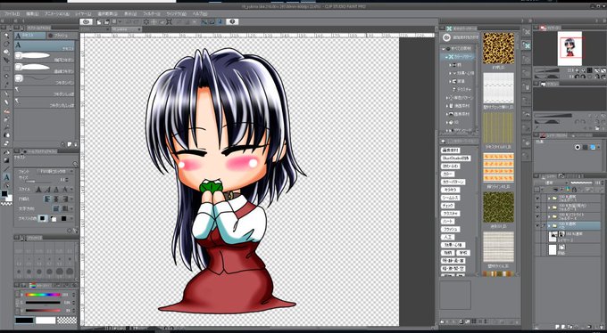Expand the 単色パターン material folder
The image size is (607, 333).
click(x=447, y=98)
